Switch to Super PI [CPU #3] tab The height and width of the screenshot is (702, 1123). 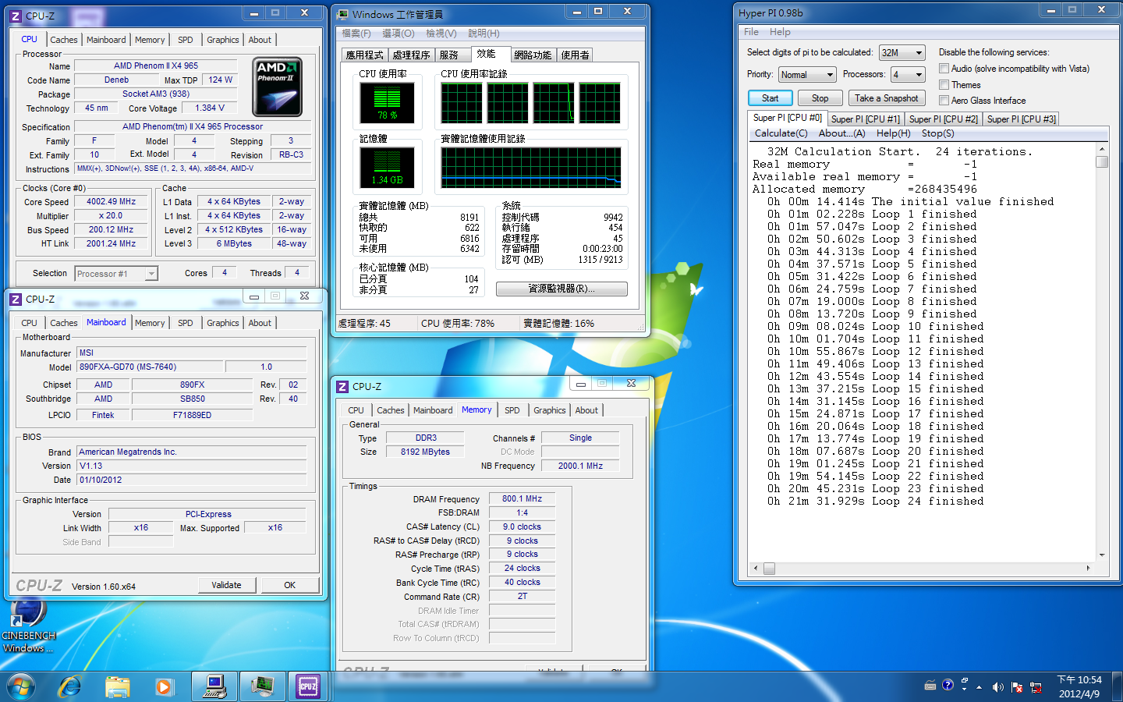(x=1021, y=119)
